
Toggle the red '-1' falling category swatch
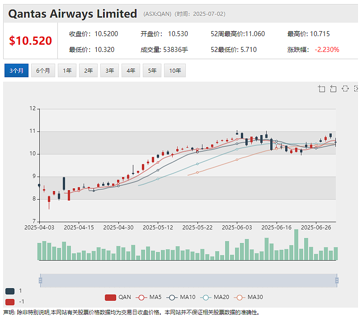point(10,302)
